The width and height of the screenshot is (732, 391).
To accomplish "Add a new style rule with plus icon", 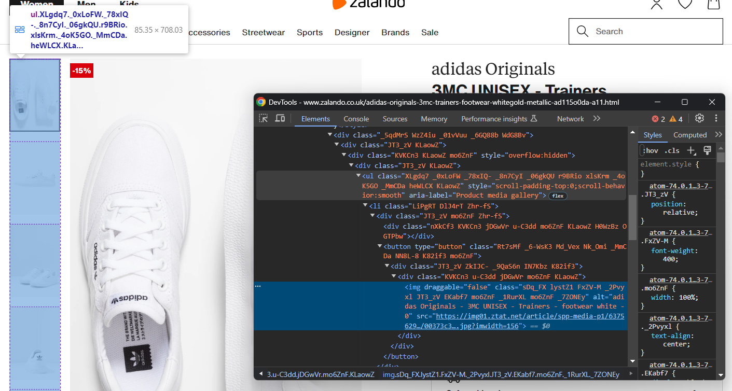I will 691,150.
